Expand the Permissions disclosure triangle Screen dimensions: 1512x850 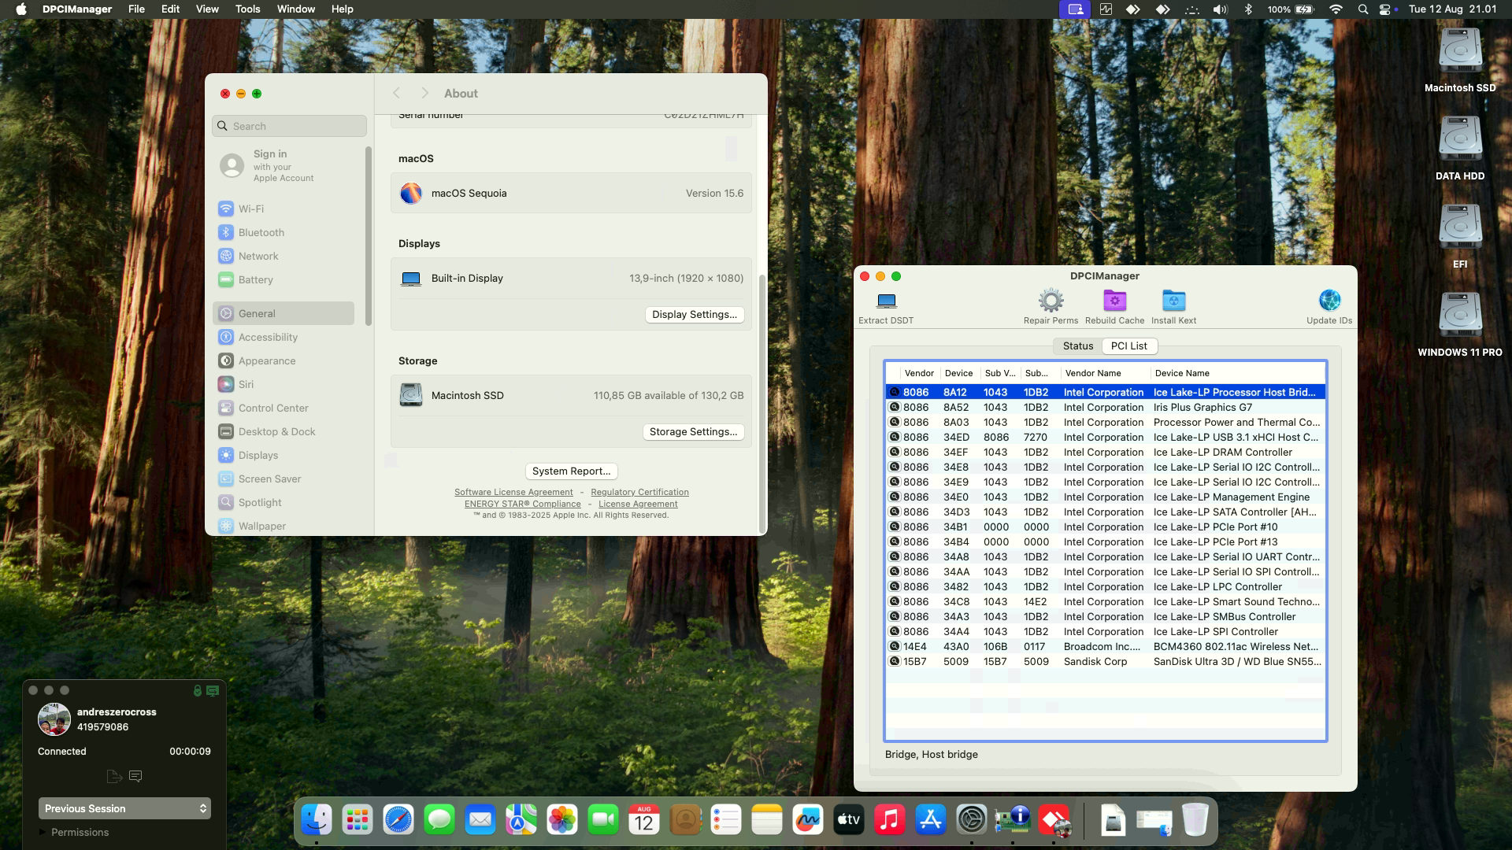click(x=42, y=833)
